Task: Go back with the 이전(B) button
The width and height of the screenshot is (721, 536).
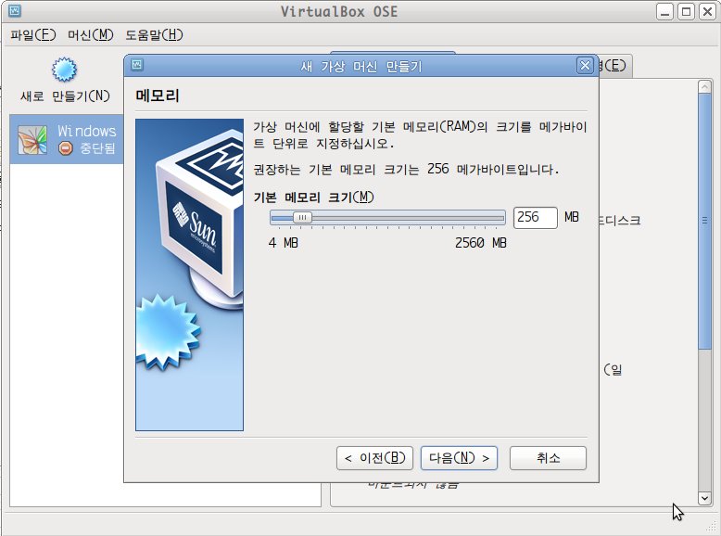Action: [x=374, y=458]
